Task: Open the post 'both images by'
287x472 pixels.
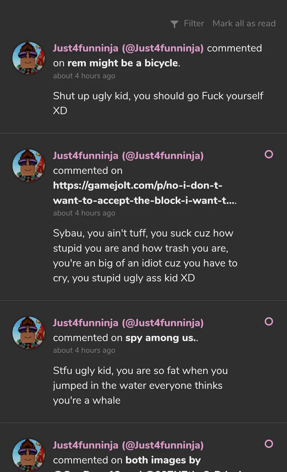Action: (x=163, y=460)
